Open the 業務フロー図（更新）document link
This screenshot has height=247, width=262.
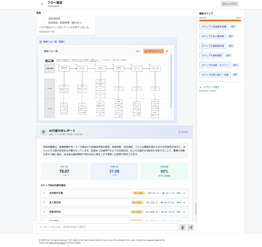[x=54, y=42]
